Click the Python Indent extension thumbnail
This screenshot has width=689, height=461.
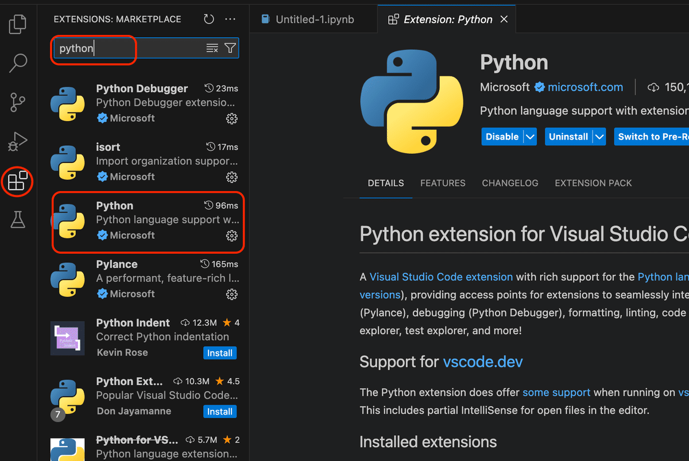(x=68, y=338)
